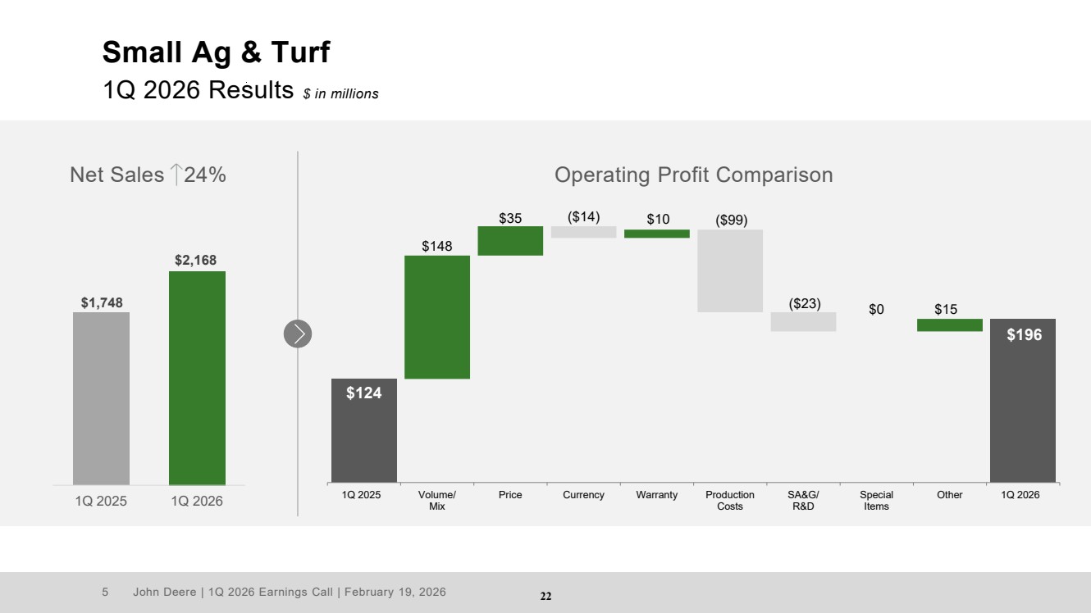
Task: Click the Operating Profit Comparison heading
Action: pyautogui.click(x=693, y=175)
